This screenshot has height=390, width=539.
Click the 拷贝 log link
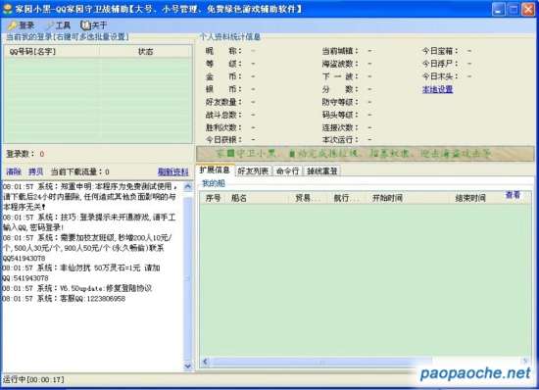35,171
